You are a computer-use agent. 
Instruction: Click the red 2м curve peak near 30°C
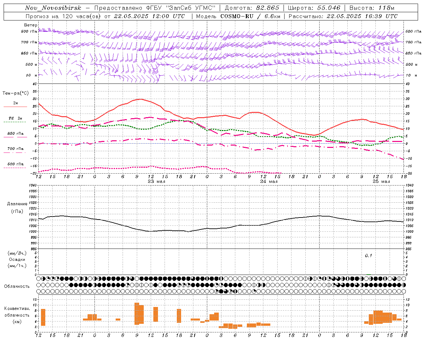[x=140, y=99]
